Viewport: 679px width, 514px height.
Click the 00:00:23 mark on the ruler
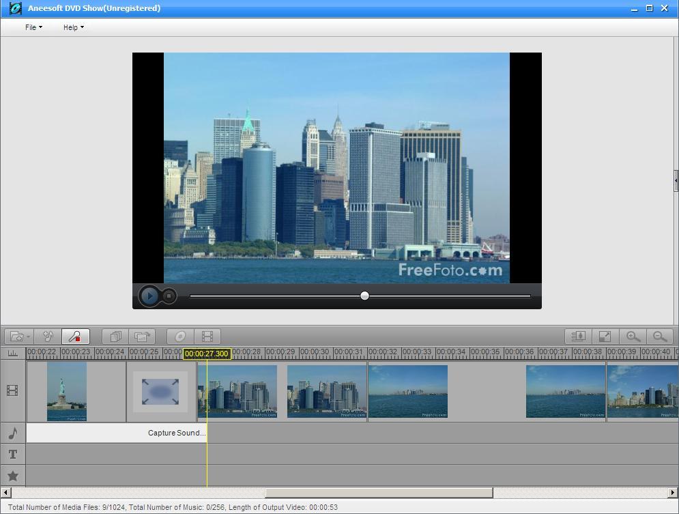tap(76, 352)
